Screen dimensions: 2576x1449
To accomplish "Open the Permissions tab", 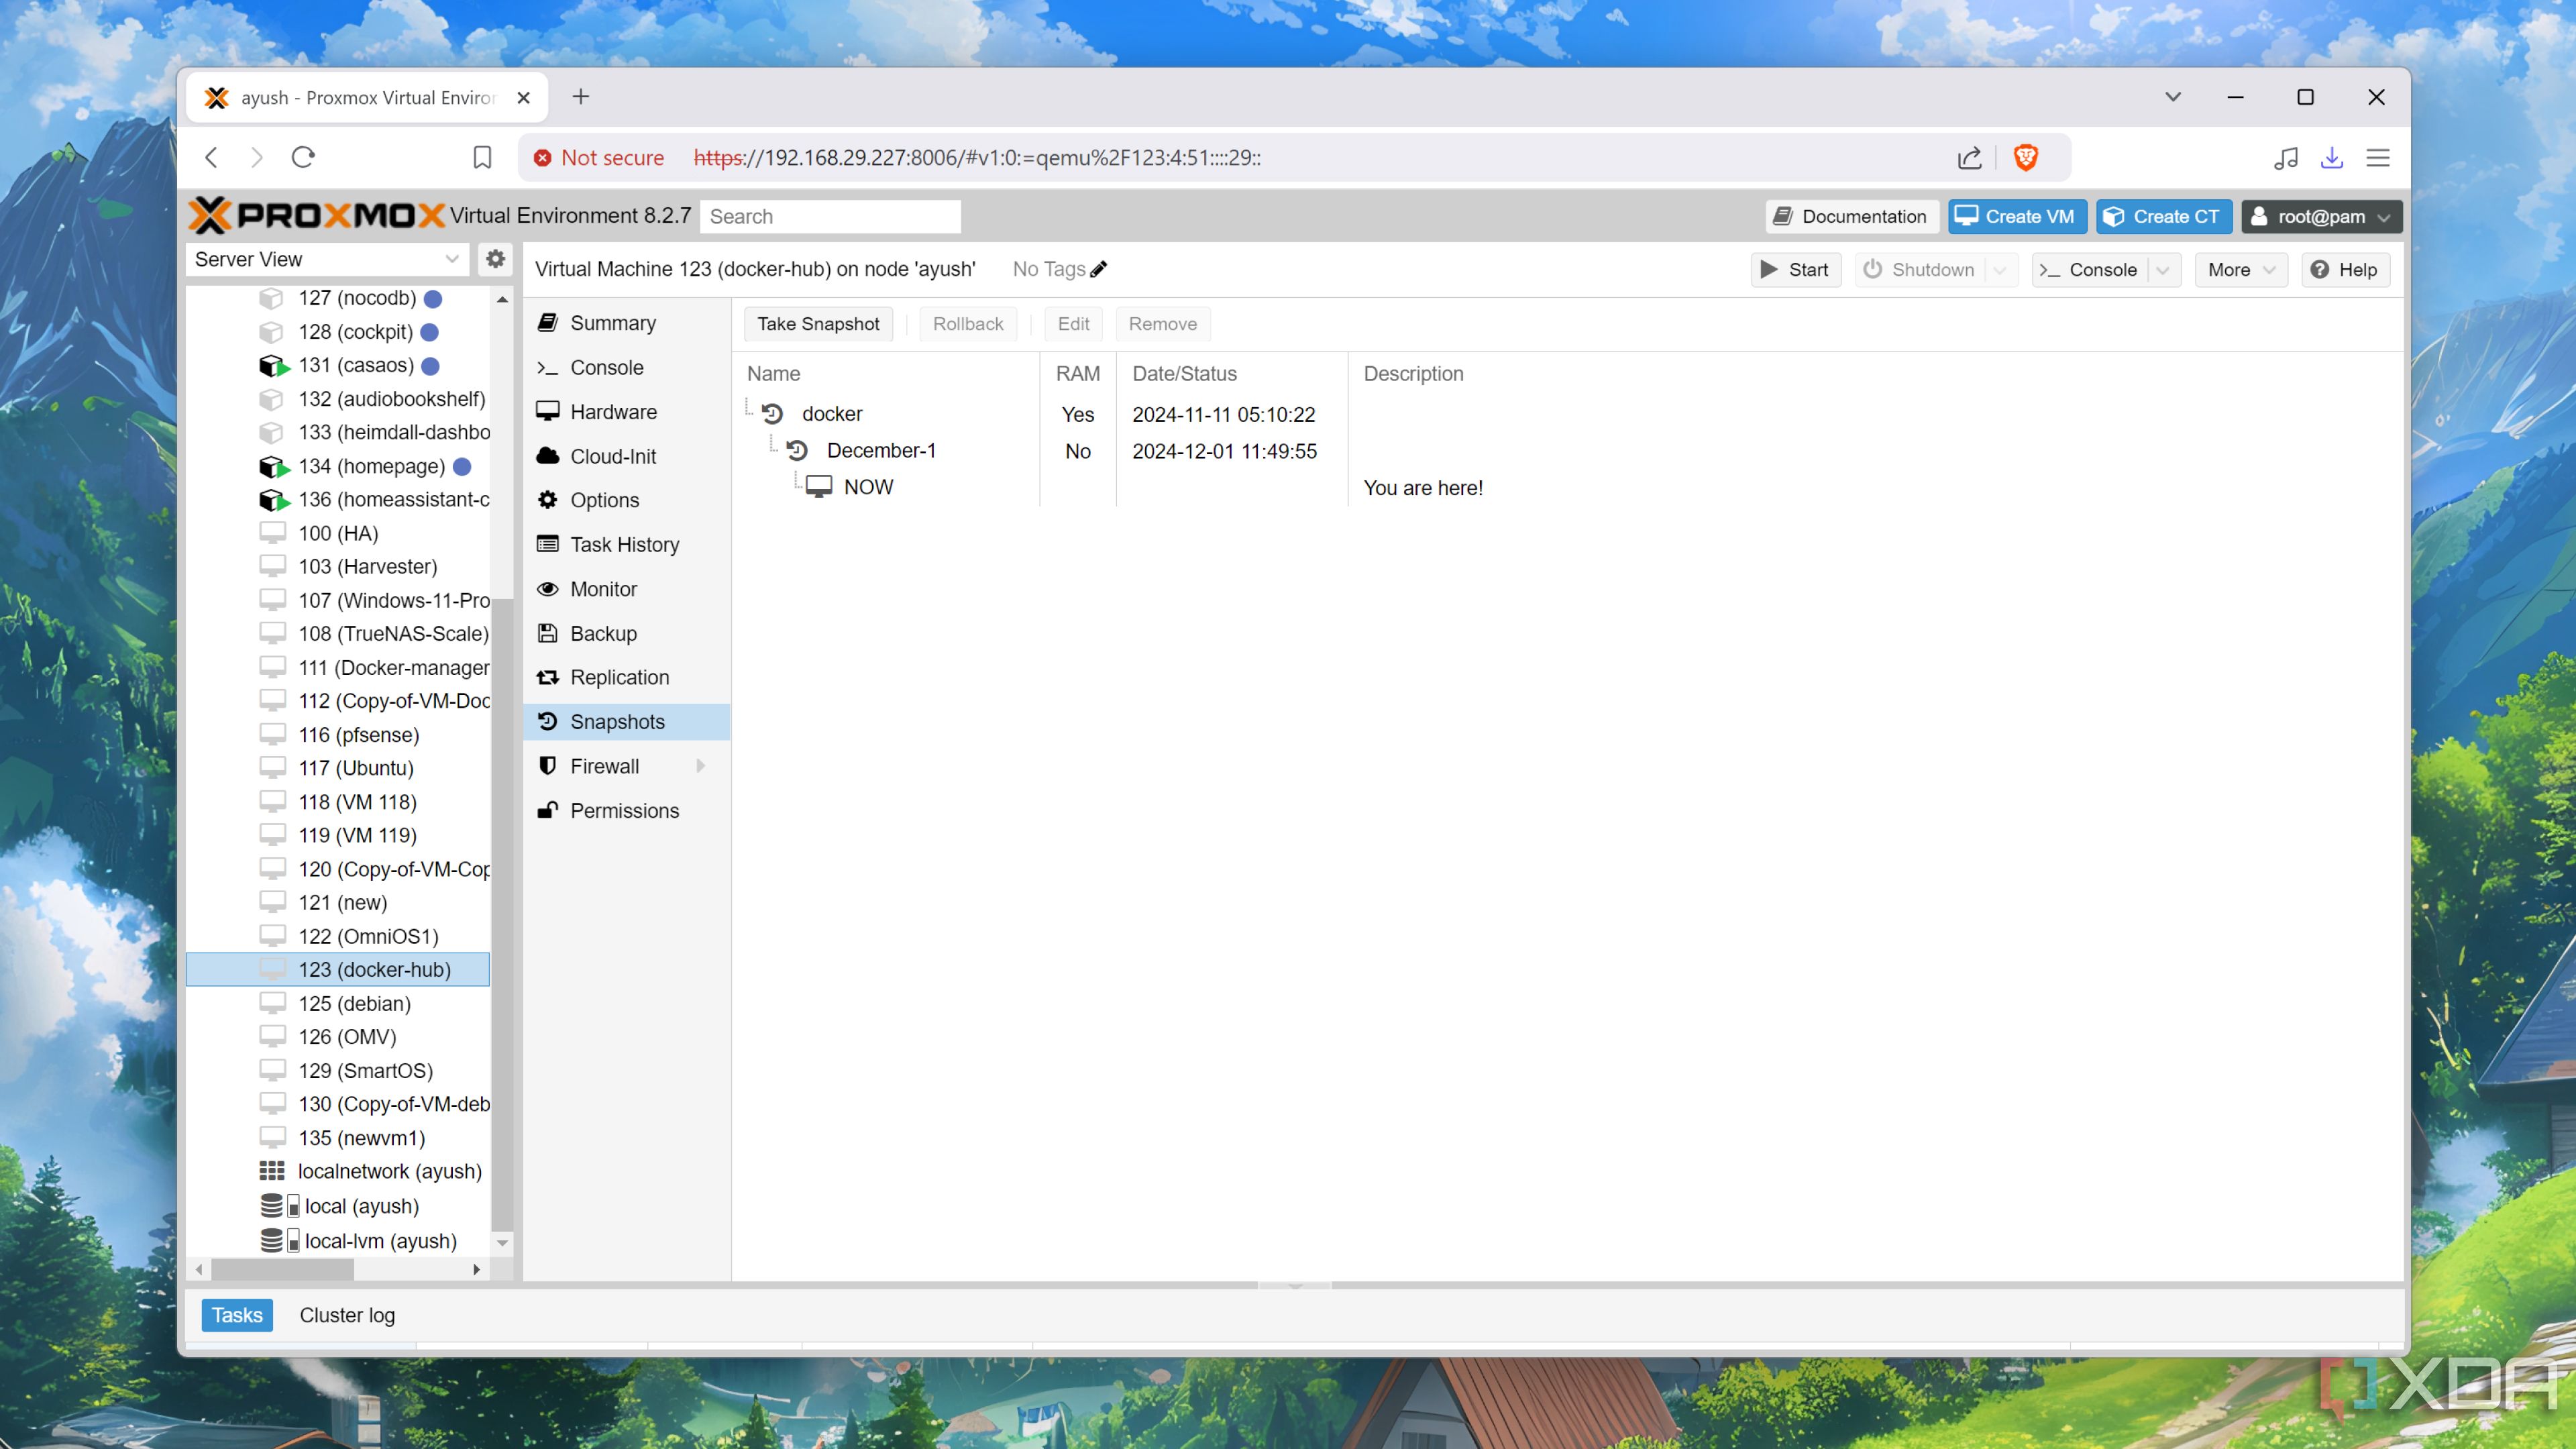I will click(626, 811).
